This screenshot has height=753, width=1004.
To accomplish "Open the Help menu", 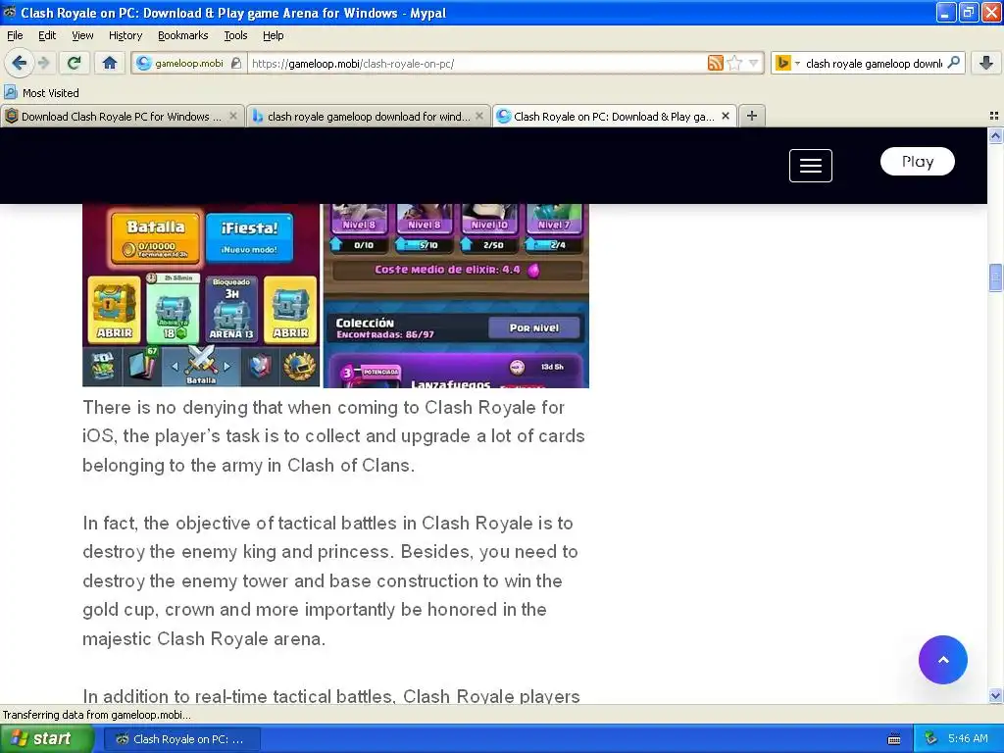I will (273, 35).
